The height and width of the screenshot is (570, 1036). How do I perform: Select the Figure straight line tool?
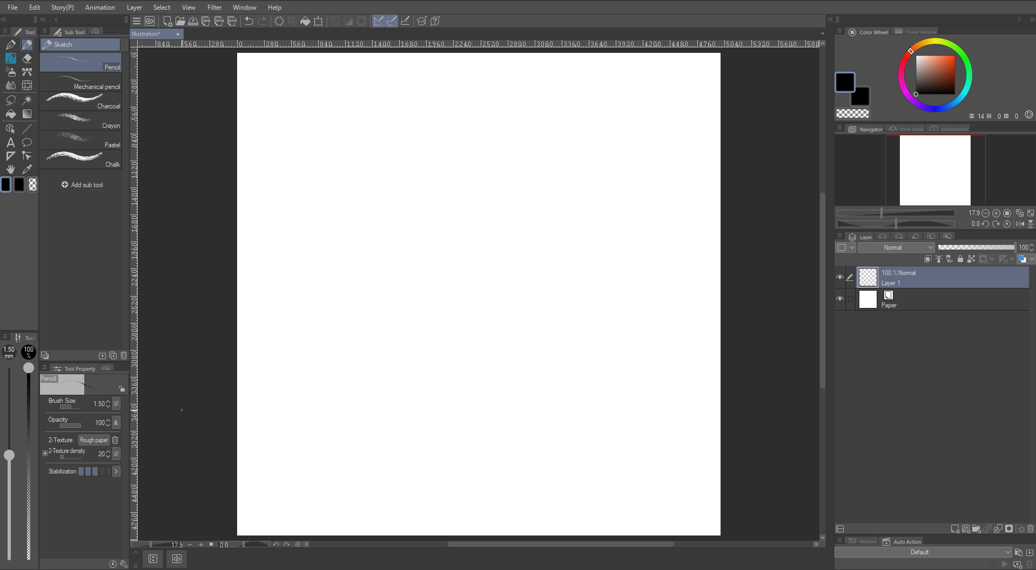(x=27, y=129)
